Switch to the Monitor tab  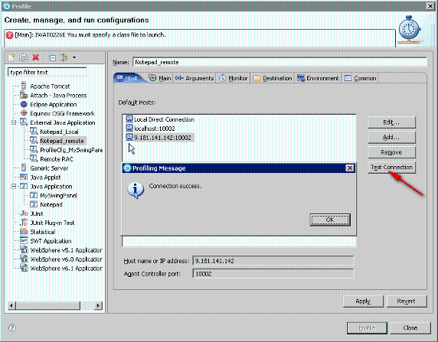coord(234,79)
